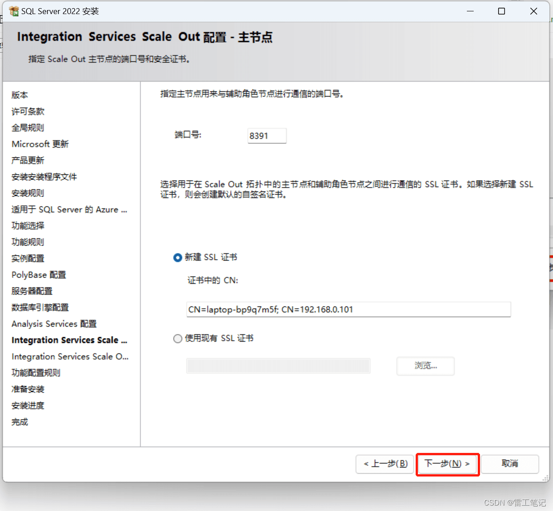Open the 全局规则 step in the sidebar
The image size is (553, 511).
coord(28,128)
